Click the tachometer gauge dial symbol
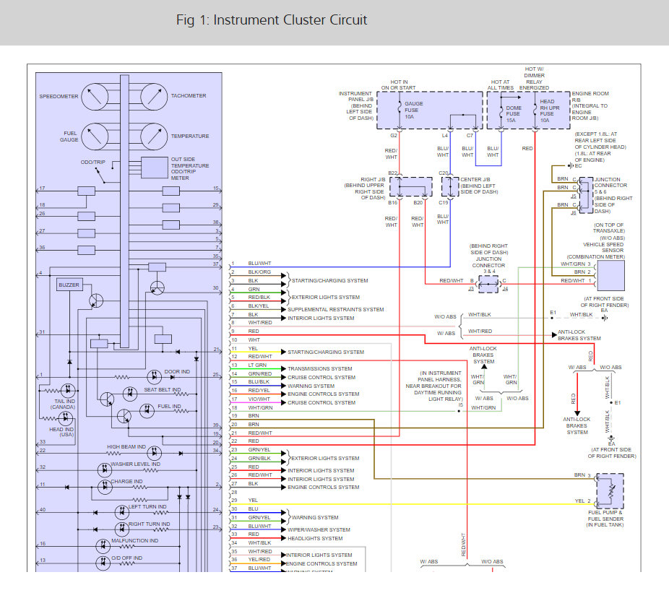Viewport: 669px width, 593px height. (154, 96)
